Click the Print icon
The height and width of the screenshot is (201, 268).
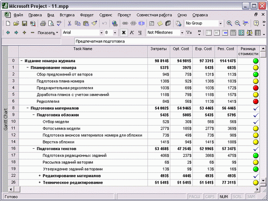[43, 23]
